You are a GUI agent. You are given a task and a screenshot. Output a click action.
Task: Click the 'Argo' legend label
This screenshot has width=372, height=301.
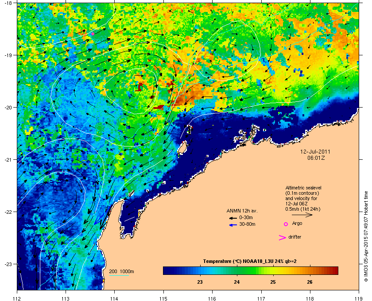297,224
